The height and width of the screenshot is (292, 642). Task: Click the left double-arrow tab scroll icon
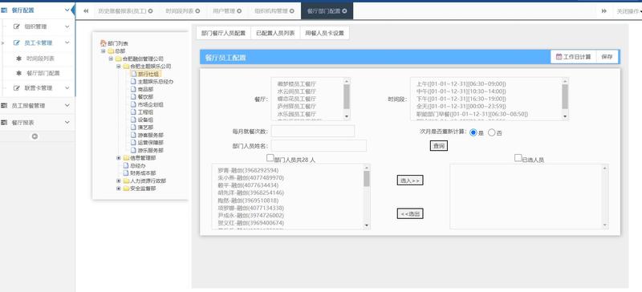(86, 11)
